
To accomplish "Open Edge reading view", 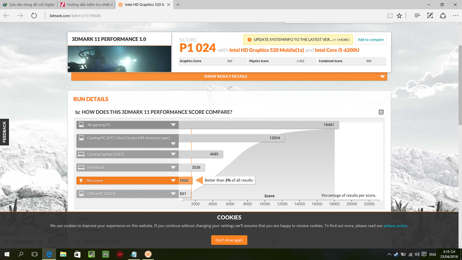I will click(x=390, y=16).
